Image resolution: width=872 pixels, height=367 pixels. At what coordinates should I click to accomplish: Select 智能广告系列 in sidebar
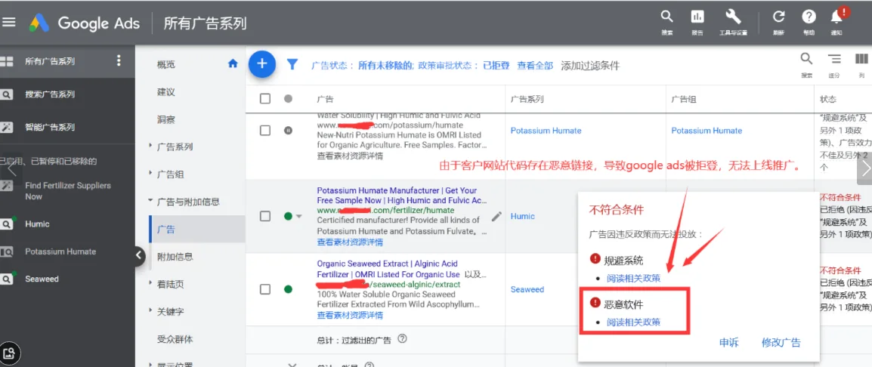50,127
